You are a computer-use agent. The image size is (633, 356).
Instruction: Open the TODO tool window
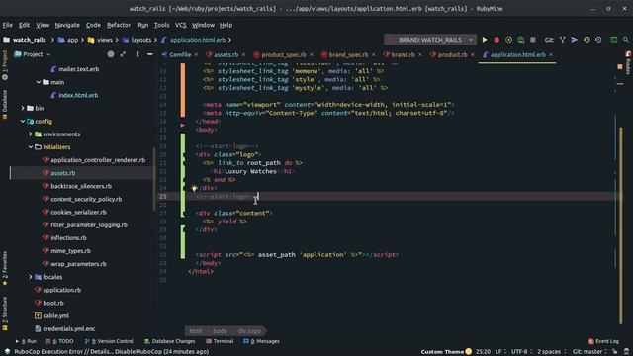(59, 341)
